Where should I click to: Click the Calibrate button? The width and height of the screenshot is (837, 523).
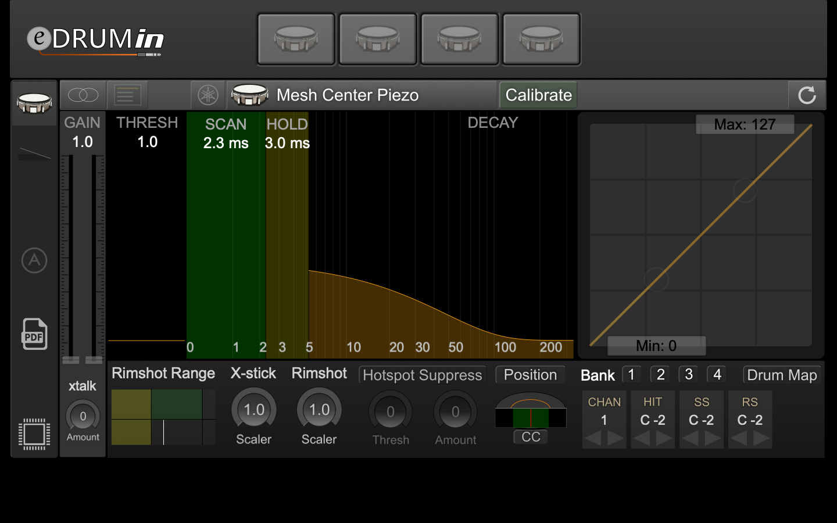click(x=538, y=95)
